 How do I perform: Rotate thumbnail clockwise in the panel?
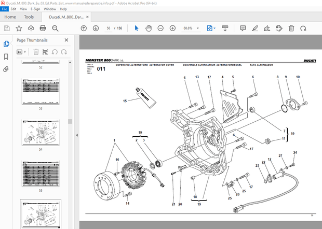[x=64, y=52]
